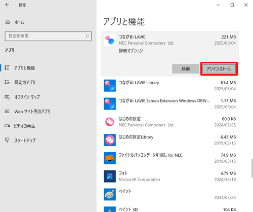Click the つながる! LAVIE app icon

pyautogui.click(x=110, y=40)
